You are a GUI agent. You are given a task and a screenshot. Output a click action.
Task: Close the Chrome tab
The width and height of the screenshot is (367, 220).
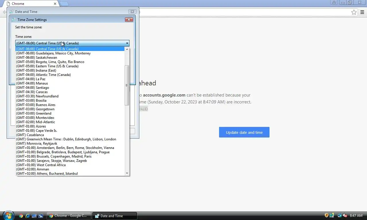pyautogui.click(x=55, y=4)
